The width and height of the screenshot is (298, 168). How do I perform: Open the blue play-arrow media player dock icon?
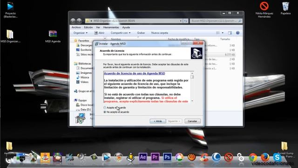(106, 157)
